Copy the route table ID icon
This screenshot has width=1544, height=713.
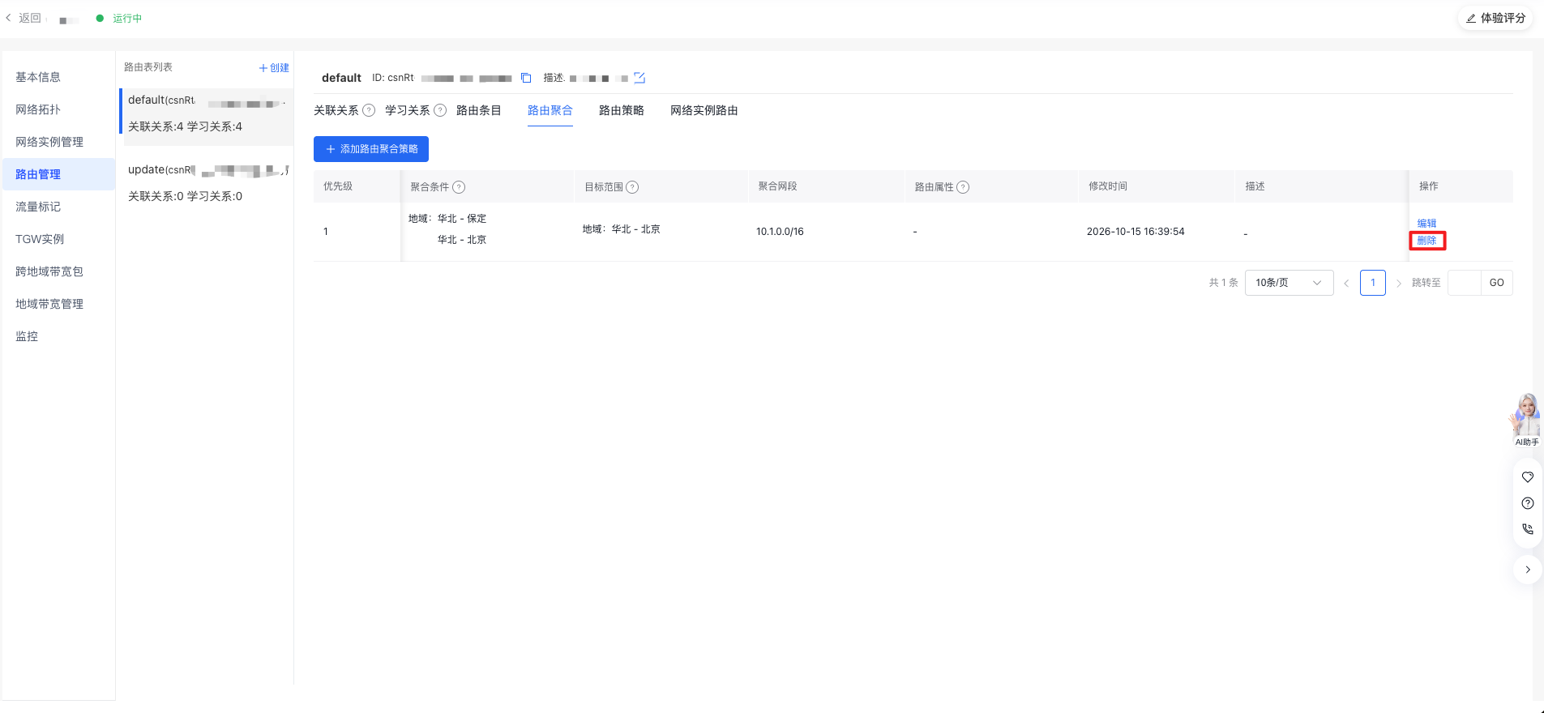(526, 78)
